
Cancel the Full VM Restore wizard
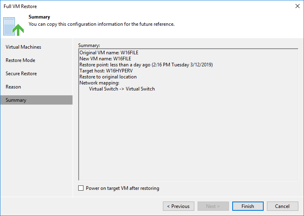(283, 206)
